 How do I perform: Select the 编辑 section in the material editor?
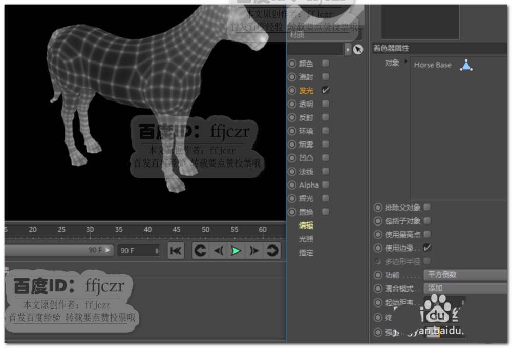(307, 226)
